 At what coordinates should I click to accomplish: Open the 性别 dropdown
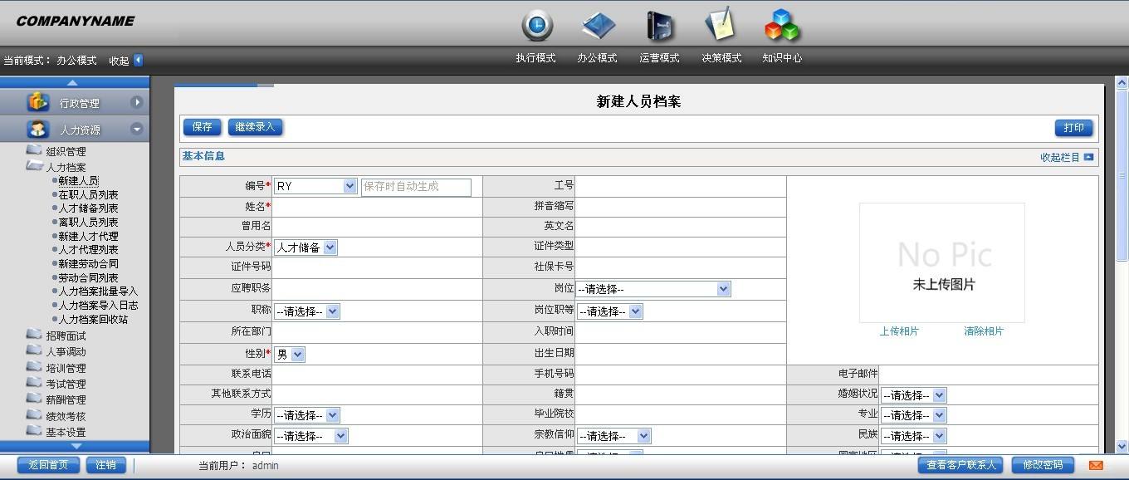(289, 354)
